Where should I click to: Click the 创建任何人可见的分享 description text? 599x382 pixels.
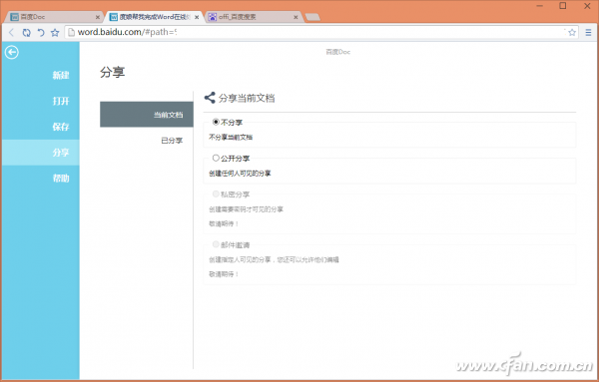pos(240,174)
